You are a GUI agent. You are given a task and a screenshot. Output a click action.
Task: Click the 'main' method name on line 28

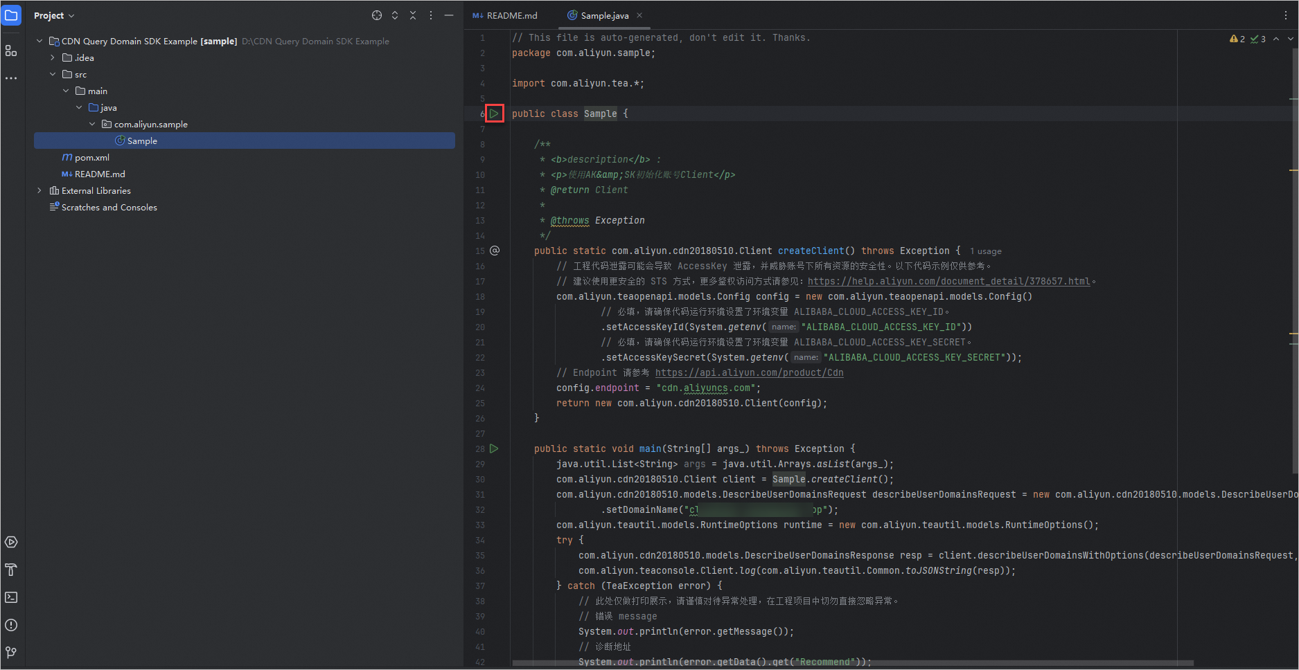(651, 449)
